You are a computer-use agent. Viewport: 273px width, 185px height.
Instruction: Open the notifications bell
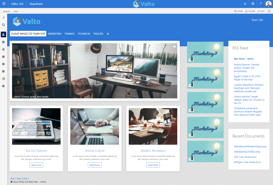coord(245,4)
